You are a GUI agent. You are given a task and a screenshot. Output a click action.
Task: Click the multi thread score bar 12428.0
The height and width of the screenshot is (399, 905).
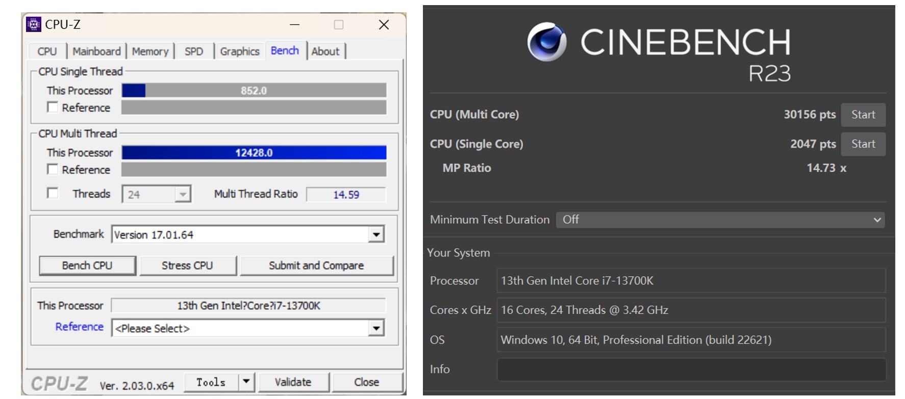(254, 152)
